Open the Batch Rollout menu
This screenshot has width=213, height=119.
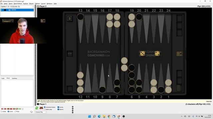[x=18, y=4]
